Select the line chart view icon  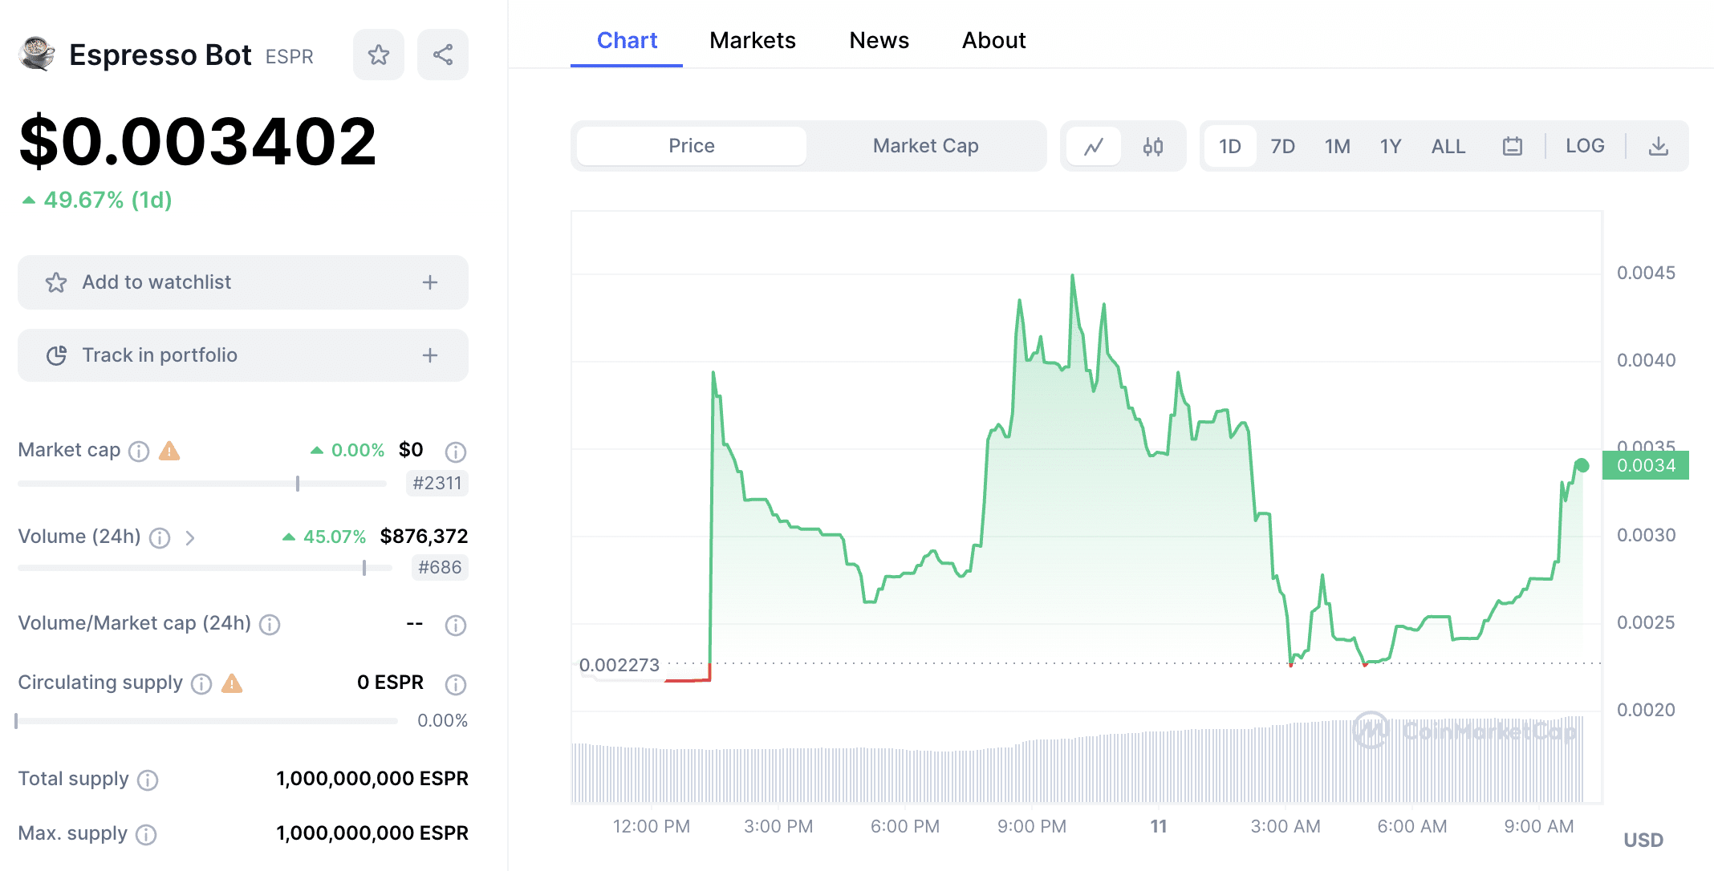[x=1094, y=146]
